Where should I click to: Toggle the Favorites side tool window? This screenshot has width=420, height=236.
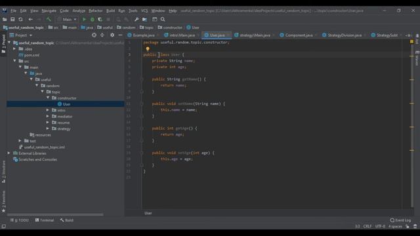[x=3, y=201]
